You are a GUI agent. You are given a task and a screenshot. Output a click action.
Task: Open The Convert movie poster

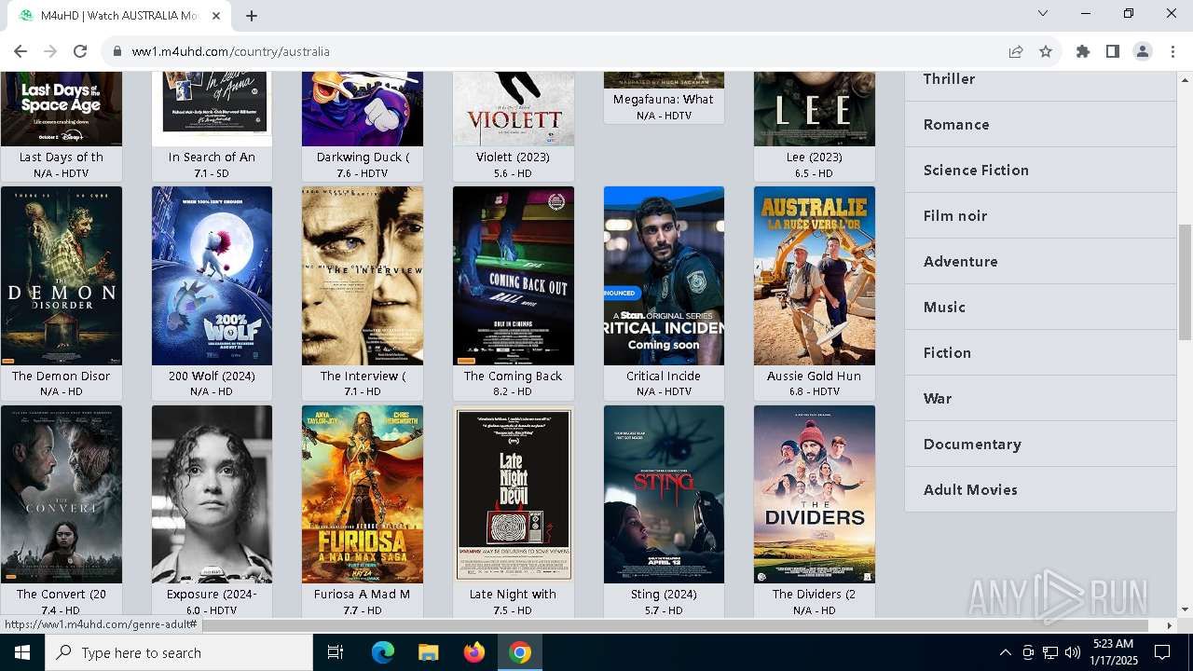click(62, 494)
